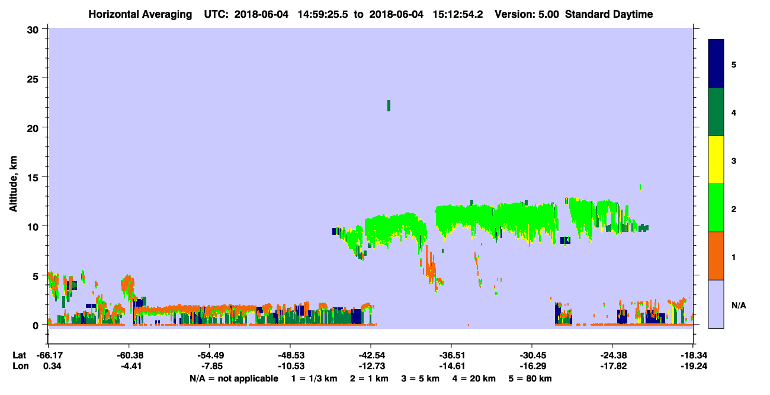Click the colorbar label 5

[x=734, y=64]
